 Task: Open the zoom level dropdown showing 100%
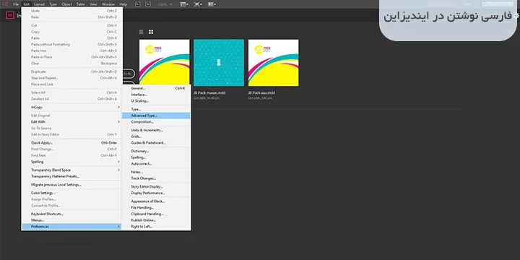[x=165, y=4]
